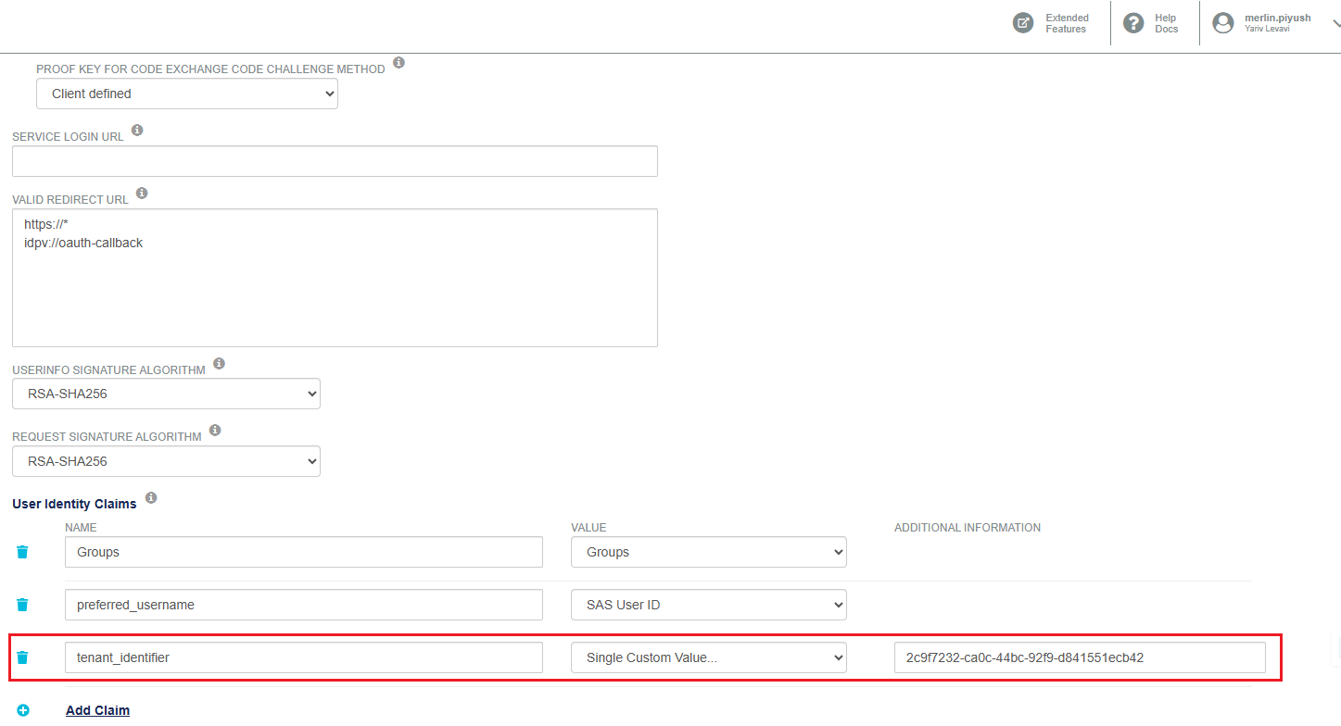Click the Valid Redirect URL text area
1341x726 pixels.
(335, 278)
